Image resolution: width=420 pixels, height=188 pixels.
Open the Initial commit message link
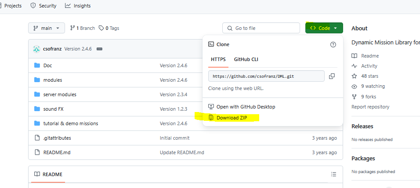[175, 138]
